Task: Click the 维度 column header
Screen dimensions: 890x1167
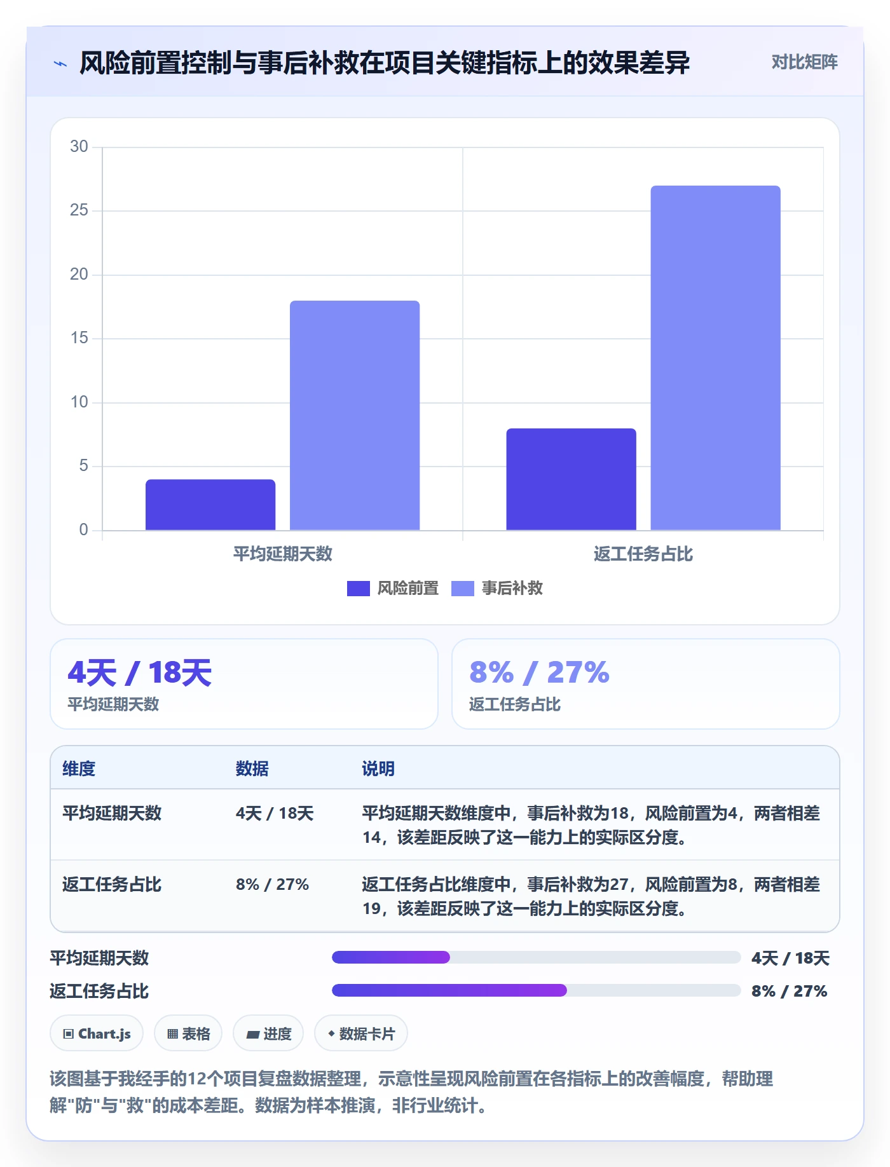Action: pyautogui.click(x=79, y=768)
